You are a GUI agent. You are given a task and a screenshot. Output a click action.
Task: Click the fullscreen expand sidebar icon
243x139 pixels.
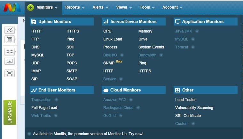tap(10, 73)
